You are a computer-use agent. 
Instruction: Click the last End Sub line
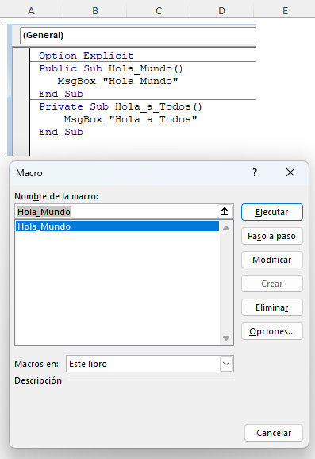[x=61, y=132]
